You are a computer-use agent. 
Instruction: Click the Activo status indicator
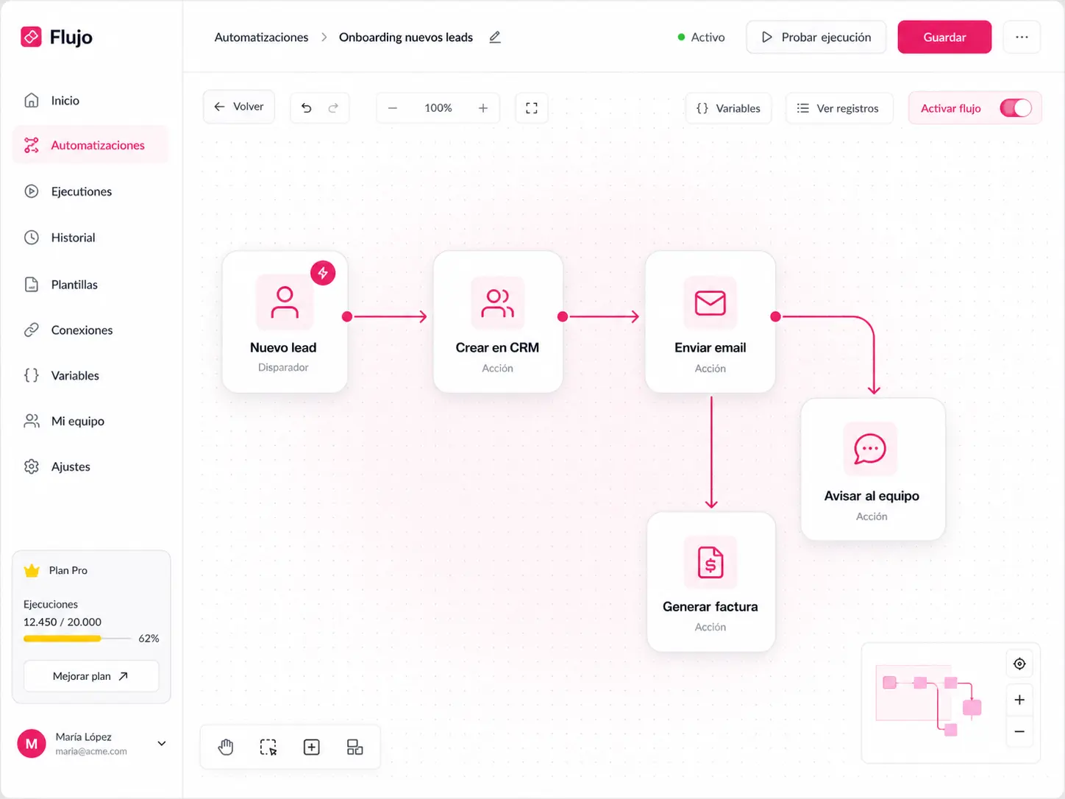[x=701, y=37]
